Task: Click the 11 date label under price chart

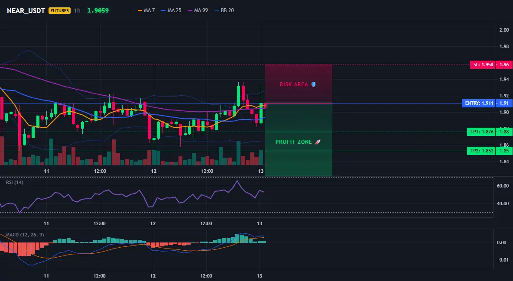Action: (x=46, y=171)
